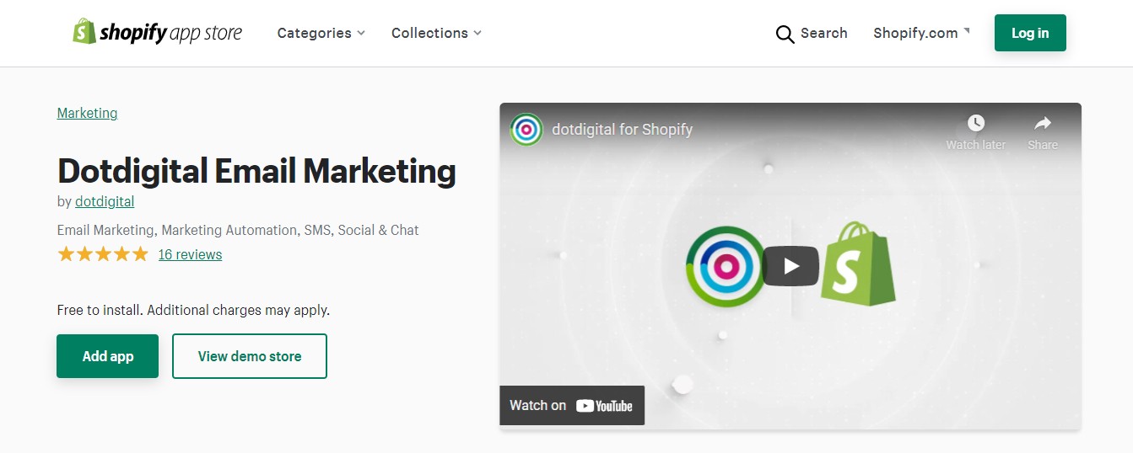Expand the Categories dropdown

[x=321, y=33]
